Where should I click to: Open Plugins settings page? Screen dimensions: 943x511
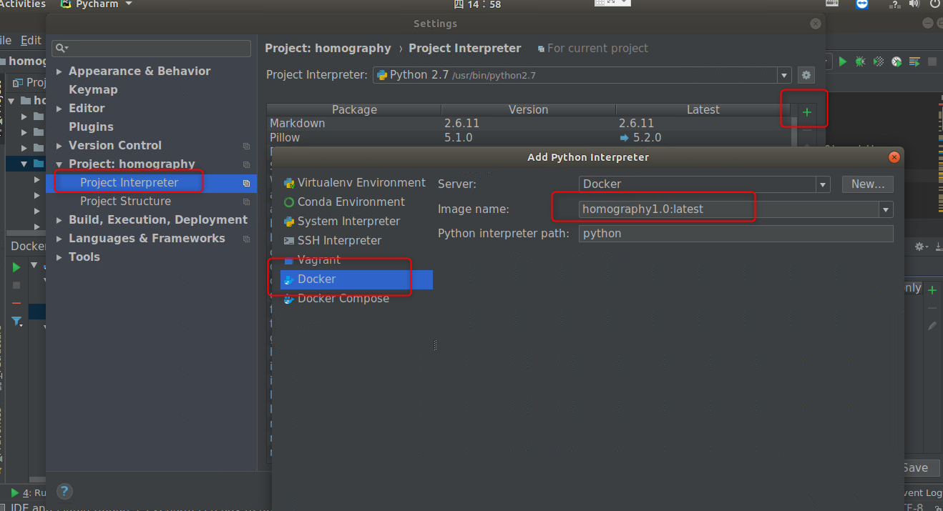91,127
